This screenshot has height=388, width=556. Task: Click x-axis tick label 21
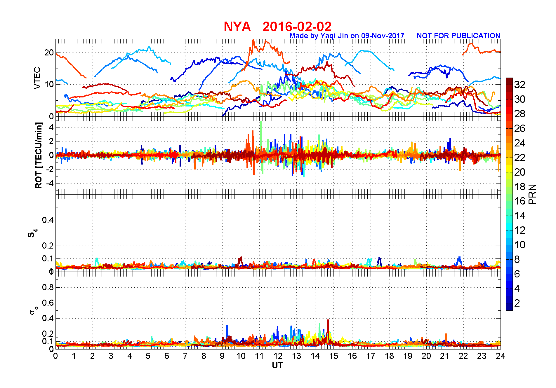tap(445, 356)
